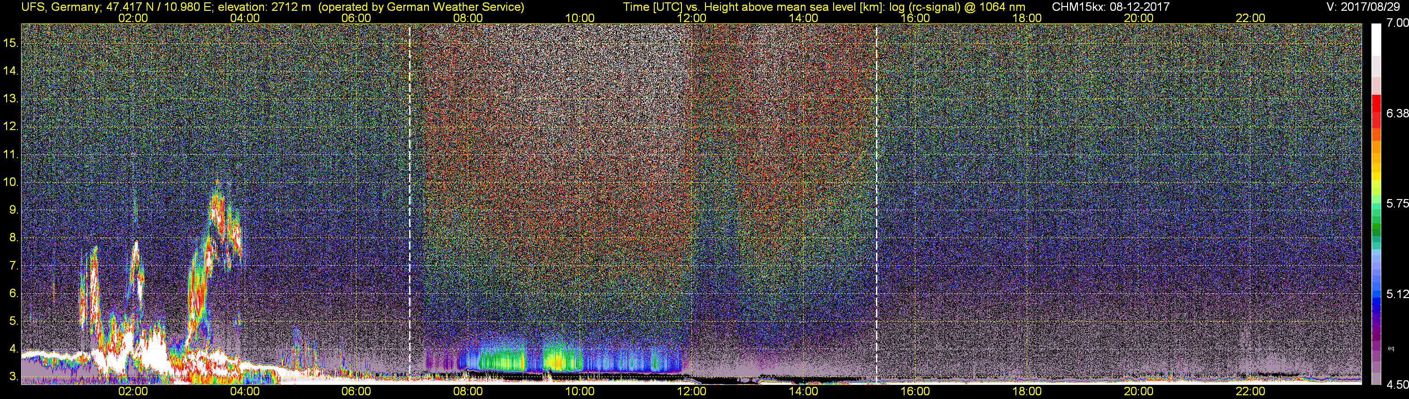Screen dimensions: 1409x399
Task: Click the 13 km height axis label
Action: [10, 99]
